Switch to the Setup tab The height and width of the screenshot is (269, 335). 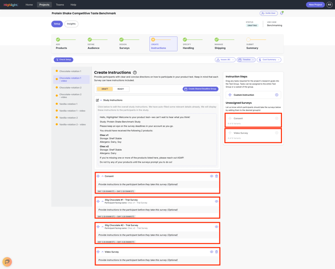click(57, 24)
